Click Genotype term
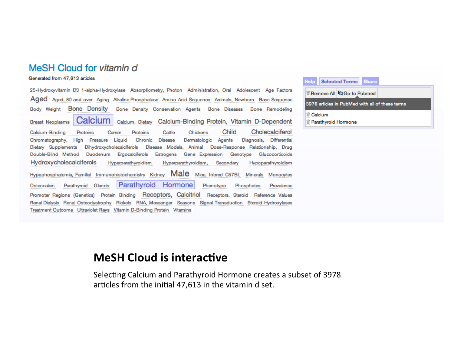The height and width of the screenshot is (340, 454). [x=241, y=154]
